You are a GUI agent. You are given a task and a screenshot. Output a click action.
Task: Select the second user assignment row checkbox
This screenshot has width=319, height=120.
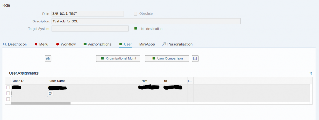(x=8, y=93)
